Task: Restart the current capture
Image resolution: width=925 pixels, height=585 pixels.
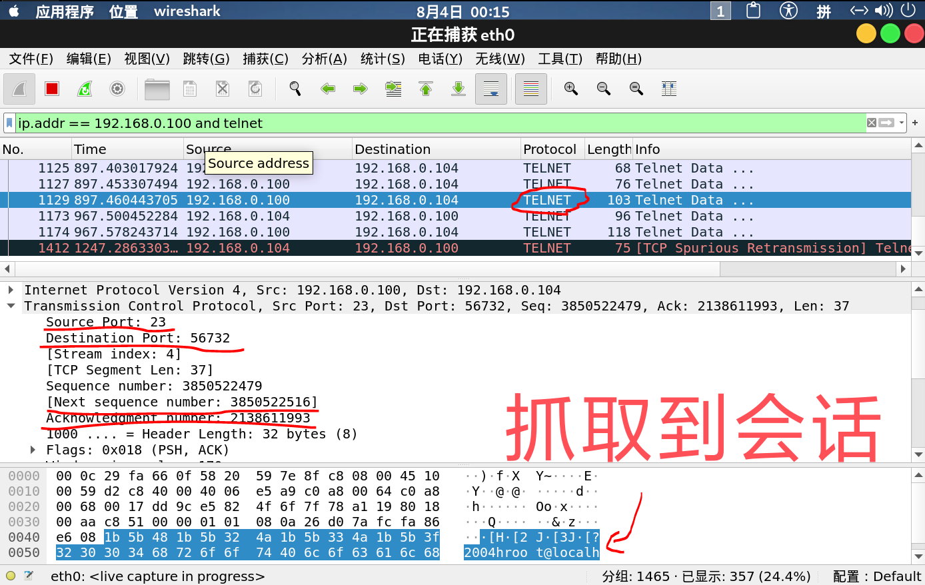Action: click(85, 89)
